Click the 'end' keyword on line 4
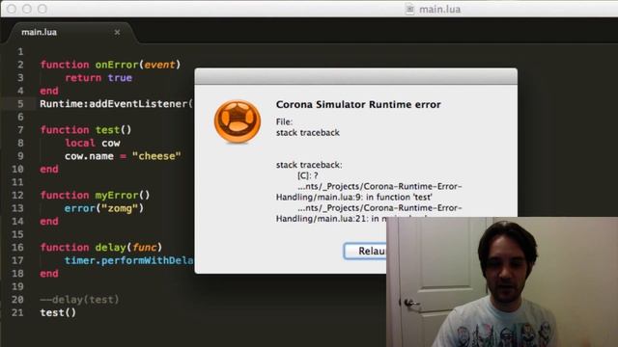This screenshot has width=618, height=347. pyautogui.click(x=49, y=91)
